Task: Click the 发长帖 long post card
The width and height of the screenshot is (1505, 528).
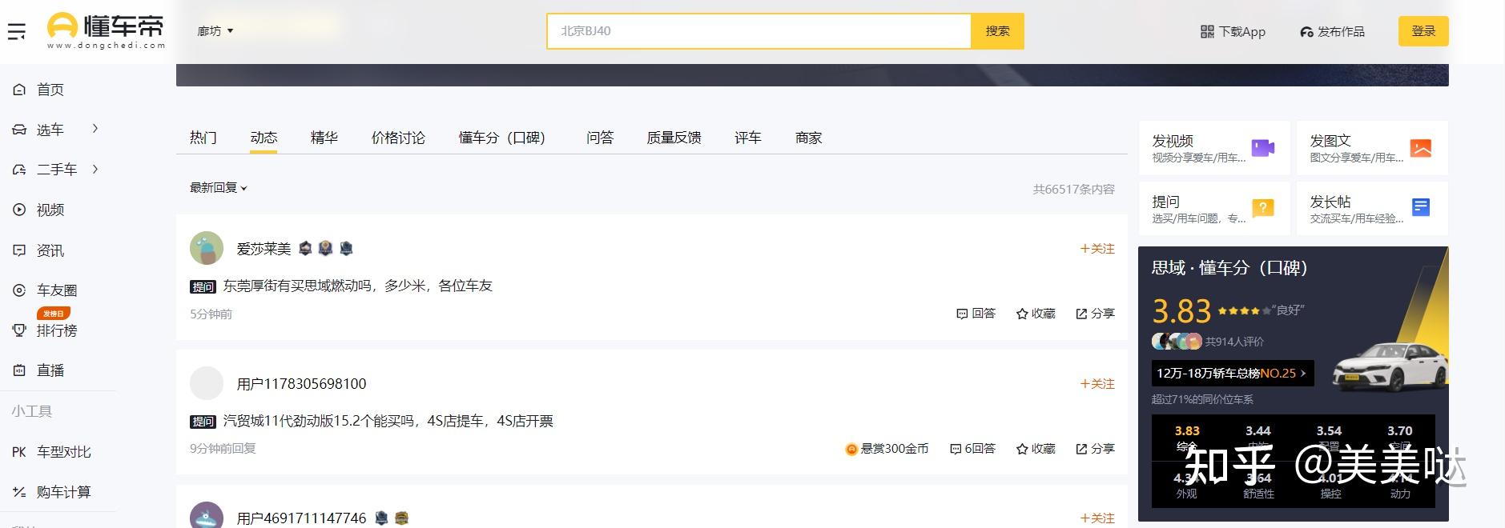Action: point(1372,208)
